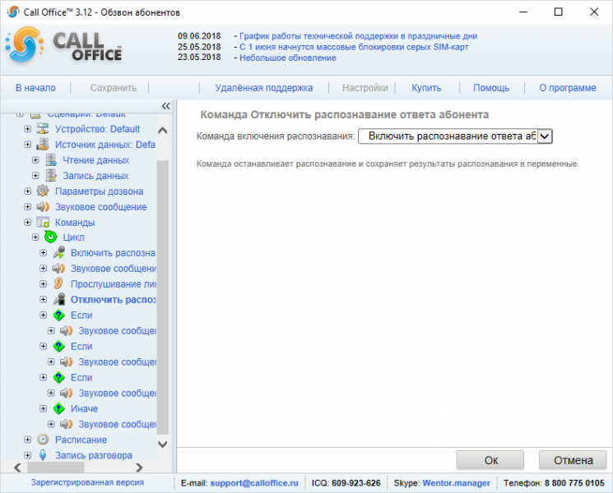Expand the Команды node
613x493 pixels.
tap(27, 223)
